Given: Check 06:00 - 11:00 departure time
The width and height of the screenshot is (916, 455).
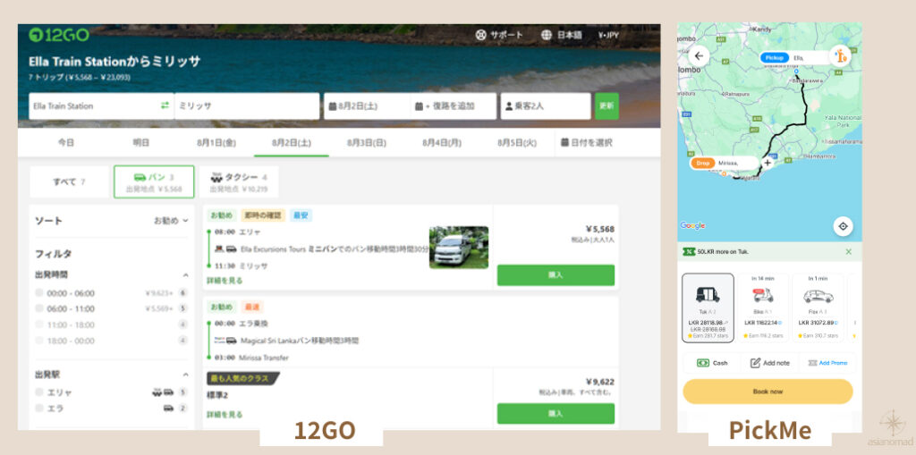Looking at the screenshot, I should click(39, 308).
